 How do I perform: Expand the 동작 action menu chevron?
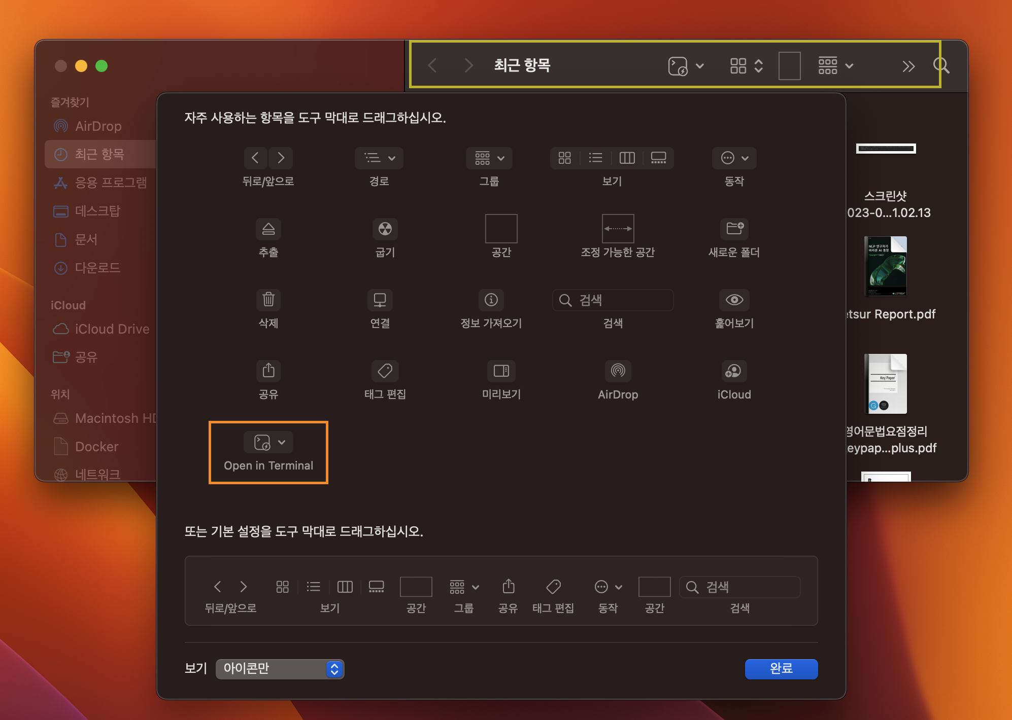coord(745,158)
